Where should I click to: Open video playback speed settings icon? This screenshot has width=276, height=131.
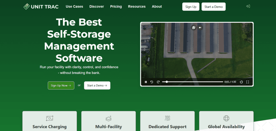click(x=241, y=82)
